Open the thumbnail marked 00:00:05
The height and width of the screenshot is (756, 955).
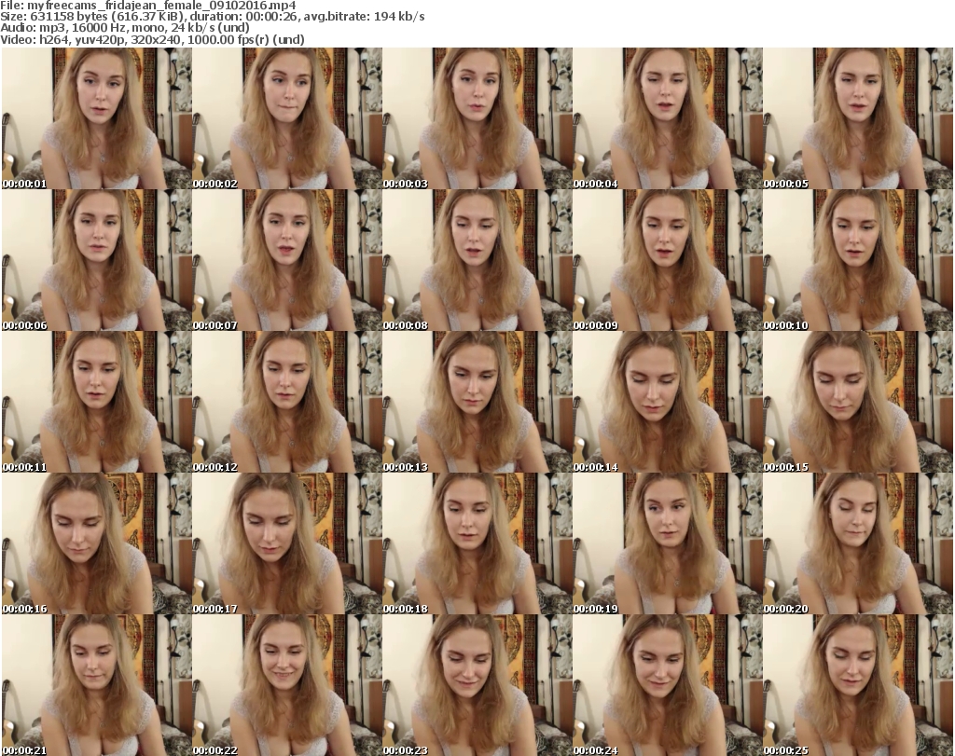pos(857,118)
